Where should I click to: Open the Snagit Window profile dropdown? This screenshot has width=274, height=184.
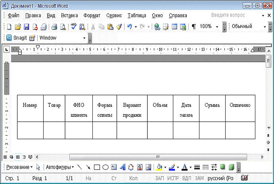84,38
